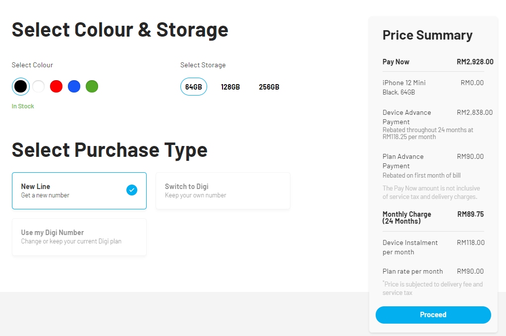Choose 128GB storage option
The height and width of the screenshot is (336, 506).
230,87
